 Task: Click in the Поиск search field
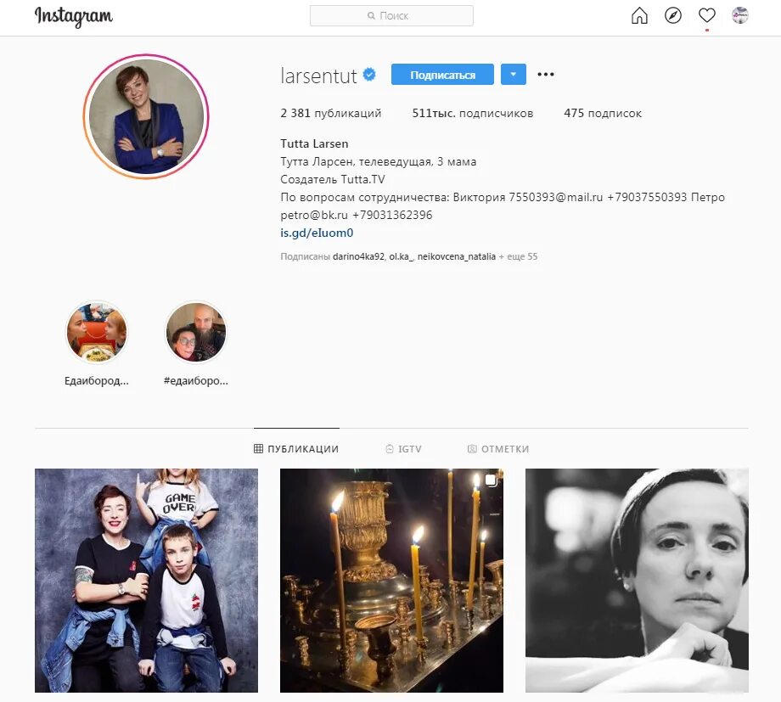tap(391, 16)
